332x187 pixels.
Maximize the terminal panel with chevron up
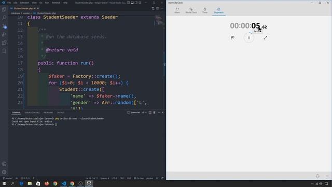point(159,113)
